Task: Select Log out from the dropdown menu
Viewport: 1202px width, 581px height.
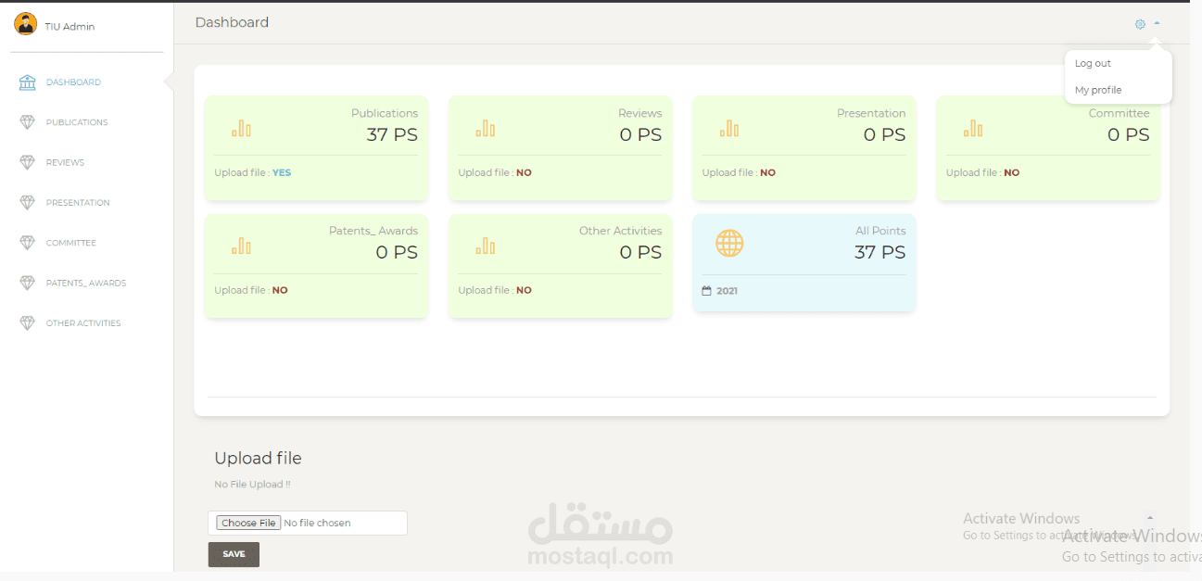Action: pyautogui.click(x=1093, y=64)
